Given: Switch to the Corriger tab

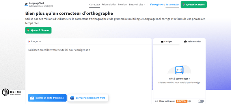Looking at the screenshot, I should click(x=166, y=42).
